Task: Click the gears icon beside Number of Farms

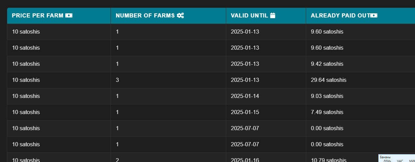Action: 180,15
